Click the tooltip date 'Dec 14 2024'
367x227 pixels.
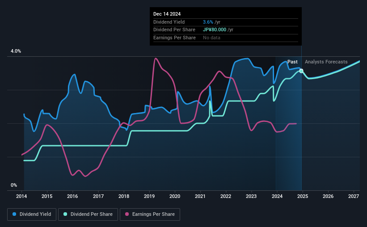(167, 14)
